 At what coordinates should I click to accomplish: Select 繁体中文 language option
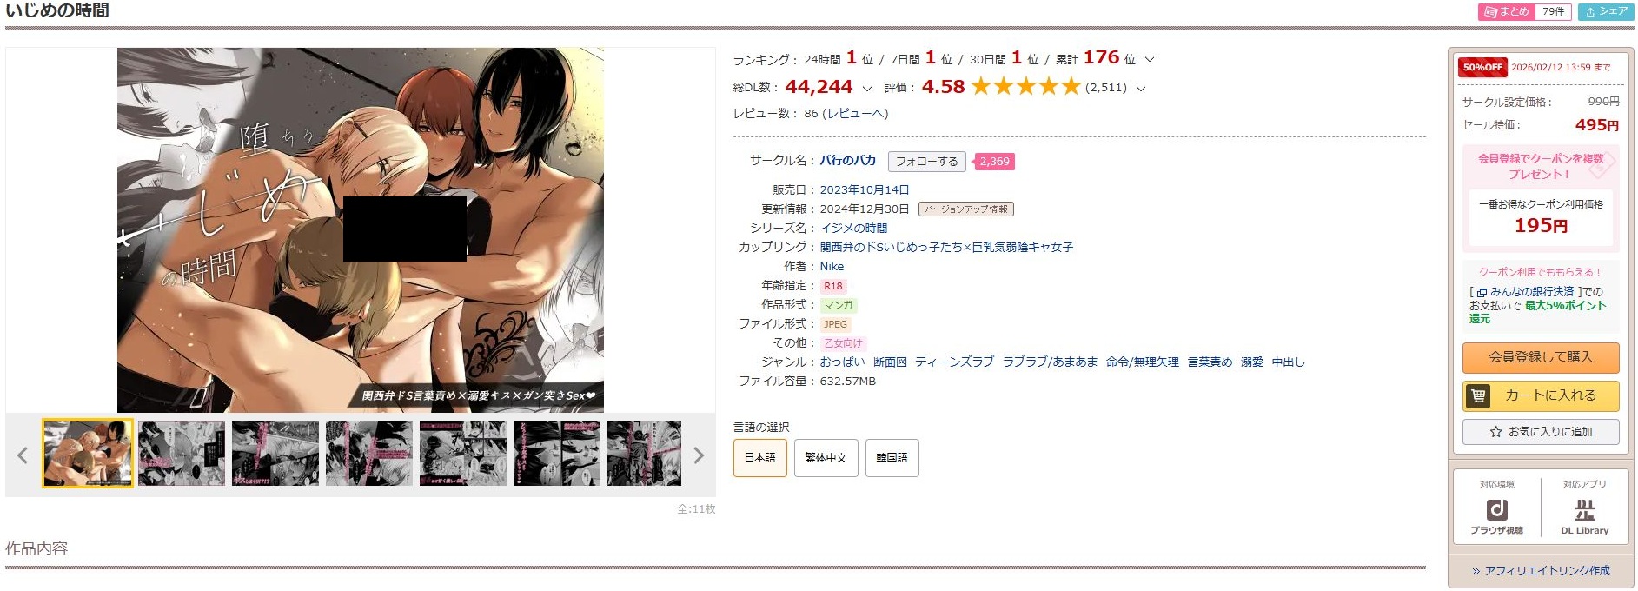click(826, 458)
